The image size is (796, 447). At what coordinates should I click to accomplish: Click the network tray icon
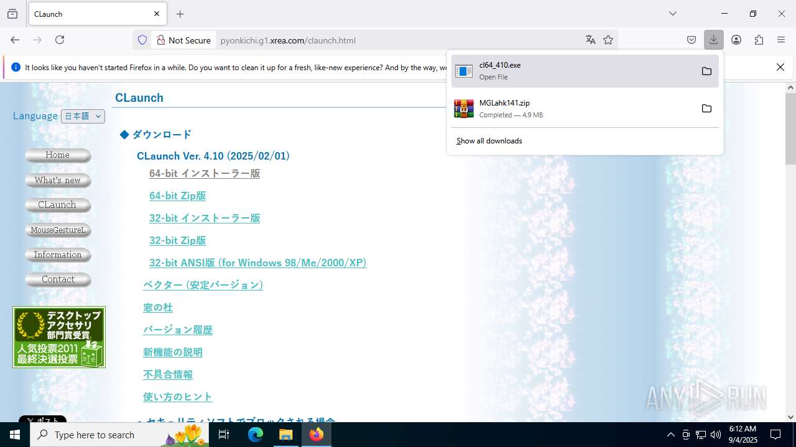coord(701,435)
